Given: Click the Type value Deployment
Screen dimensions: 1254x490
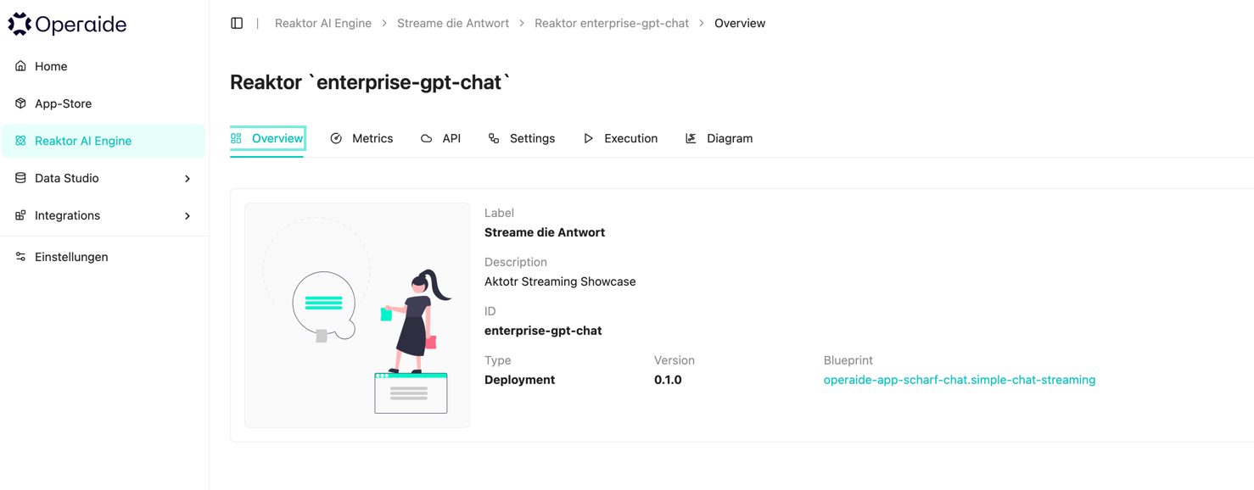Looking at the screenshot, I should [x=519, y=380].
